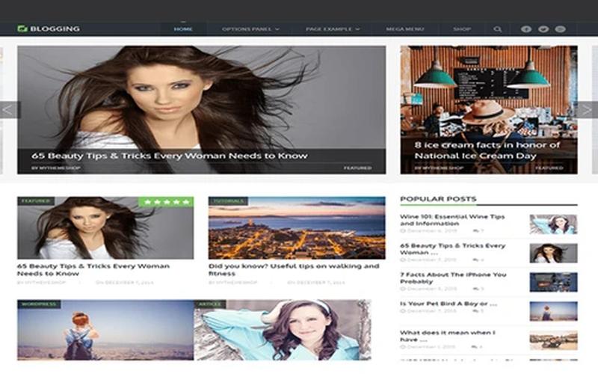Open popular post 65 Beauty Tips & Tricks Every Woman
This screenshot has width=598, height=374.
[x=453, y=249]
